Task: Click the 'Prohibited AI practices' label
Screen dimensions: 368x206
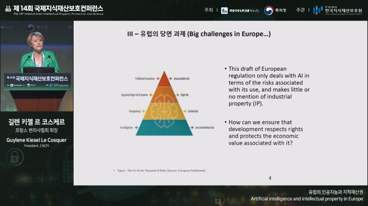Action: tap(145, 79)
